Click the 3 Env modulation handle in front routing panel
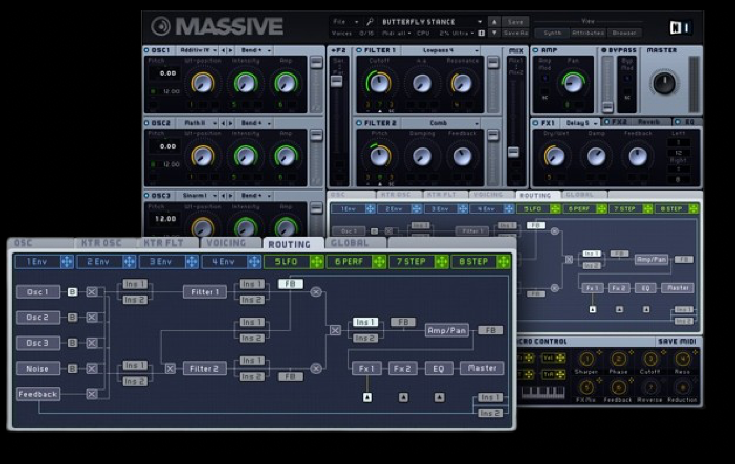The width and height of the screenshot is (735, 464). pos(192,261)
